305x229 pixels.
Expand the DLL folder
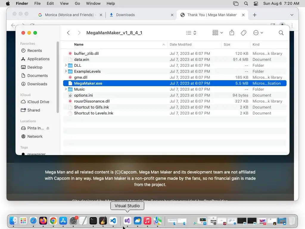coord(66,65)
